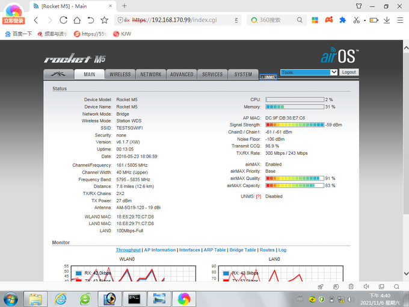Open the Routes link
Screen dimensions: 409x307
[x=267, y=250]
